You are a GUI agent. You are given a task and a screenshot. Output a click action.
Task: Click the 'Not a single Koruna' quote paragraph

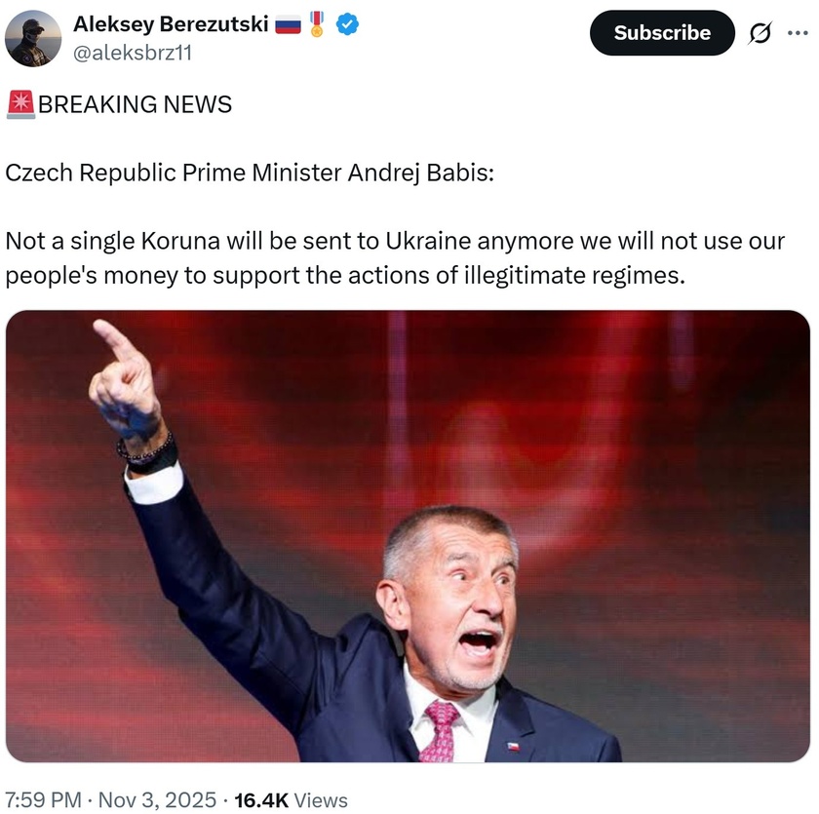tap(395, 258)
